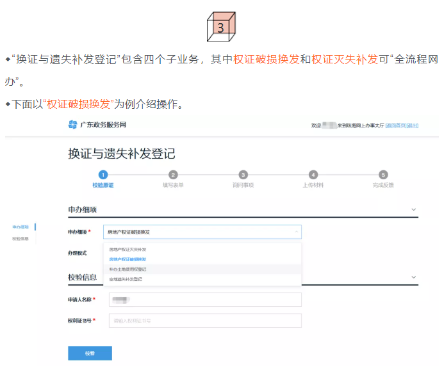The height and width of the screenshot is (370, 444).
Task: Click step 1 circle 校验原证
Action: [x=103, y=174]
